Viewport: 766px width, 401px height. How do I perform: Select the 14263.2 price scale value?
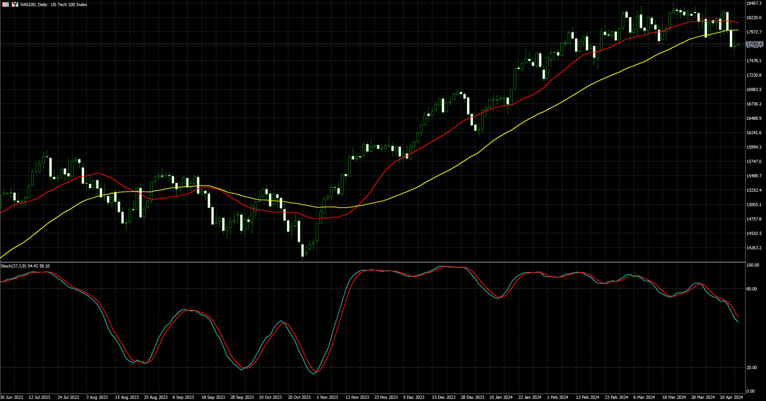click(x=754, y=248)
